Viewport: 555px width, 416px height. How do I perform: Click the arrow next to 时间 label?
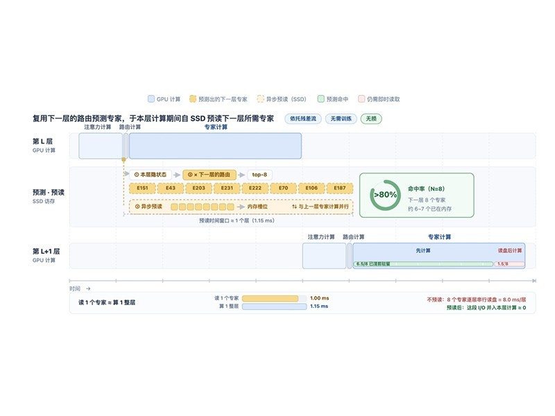[x=88, y=288]
